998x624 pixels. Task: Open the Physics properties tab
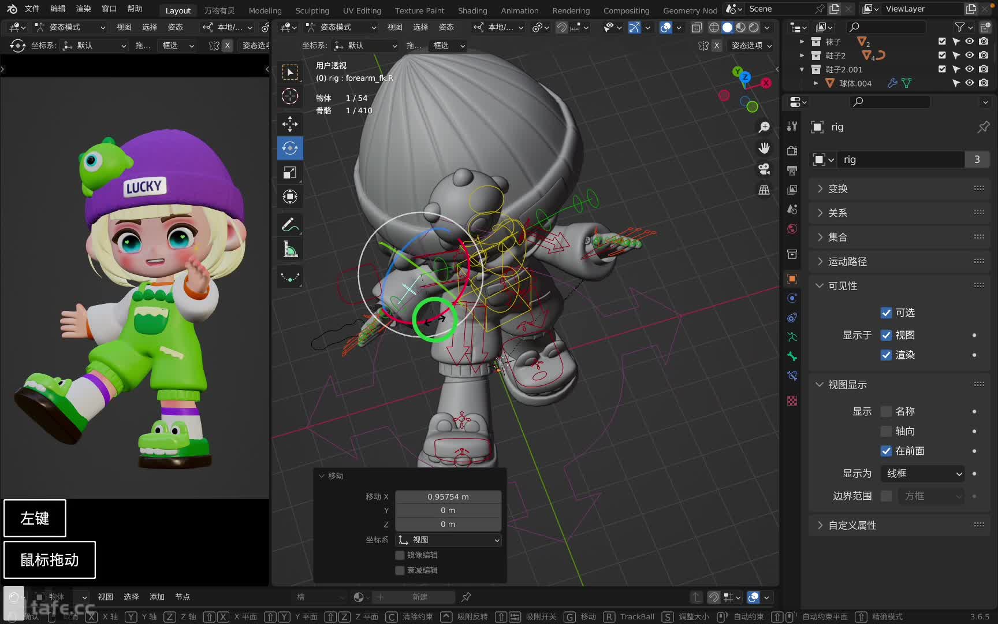(x=792, y=298)
